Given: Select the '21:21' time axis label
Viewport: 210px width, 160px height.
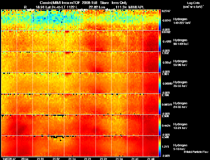Looking at the screenshot, I should pos(88,159).
